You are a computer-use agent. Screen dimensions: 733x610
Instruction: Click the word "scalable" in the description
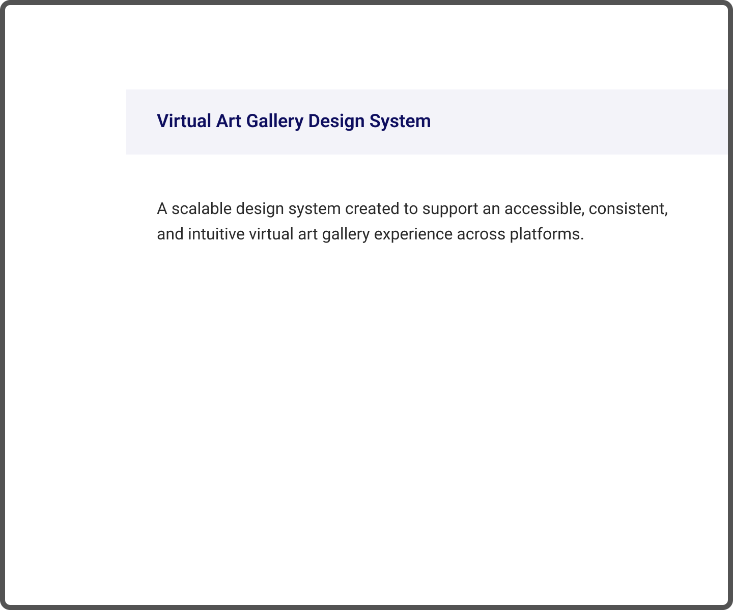coord(201,209)
